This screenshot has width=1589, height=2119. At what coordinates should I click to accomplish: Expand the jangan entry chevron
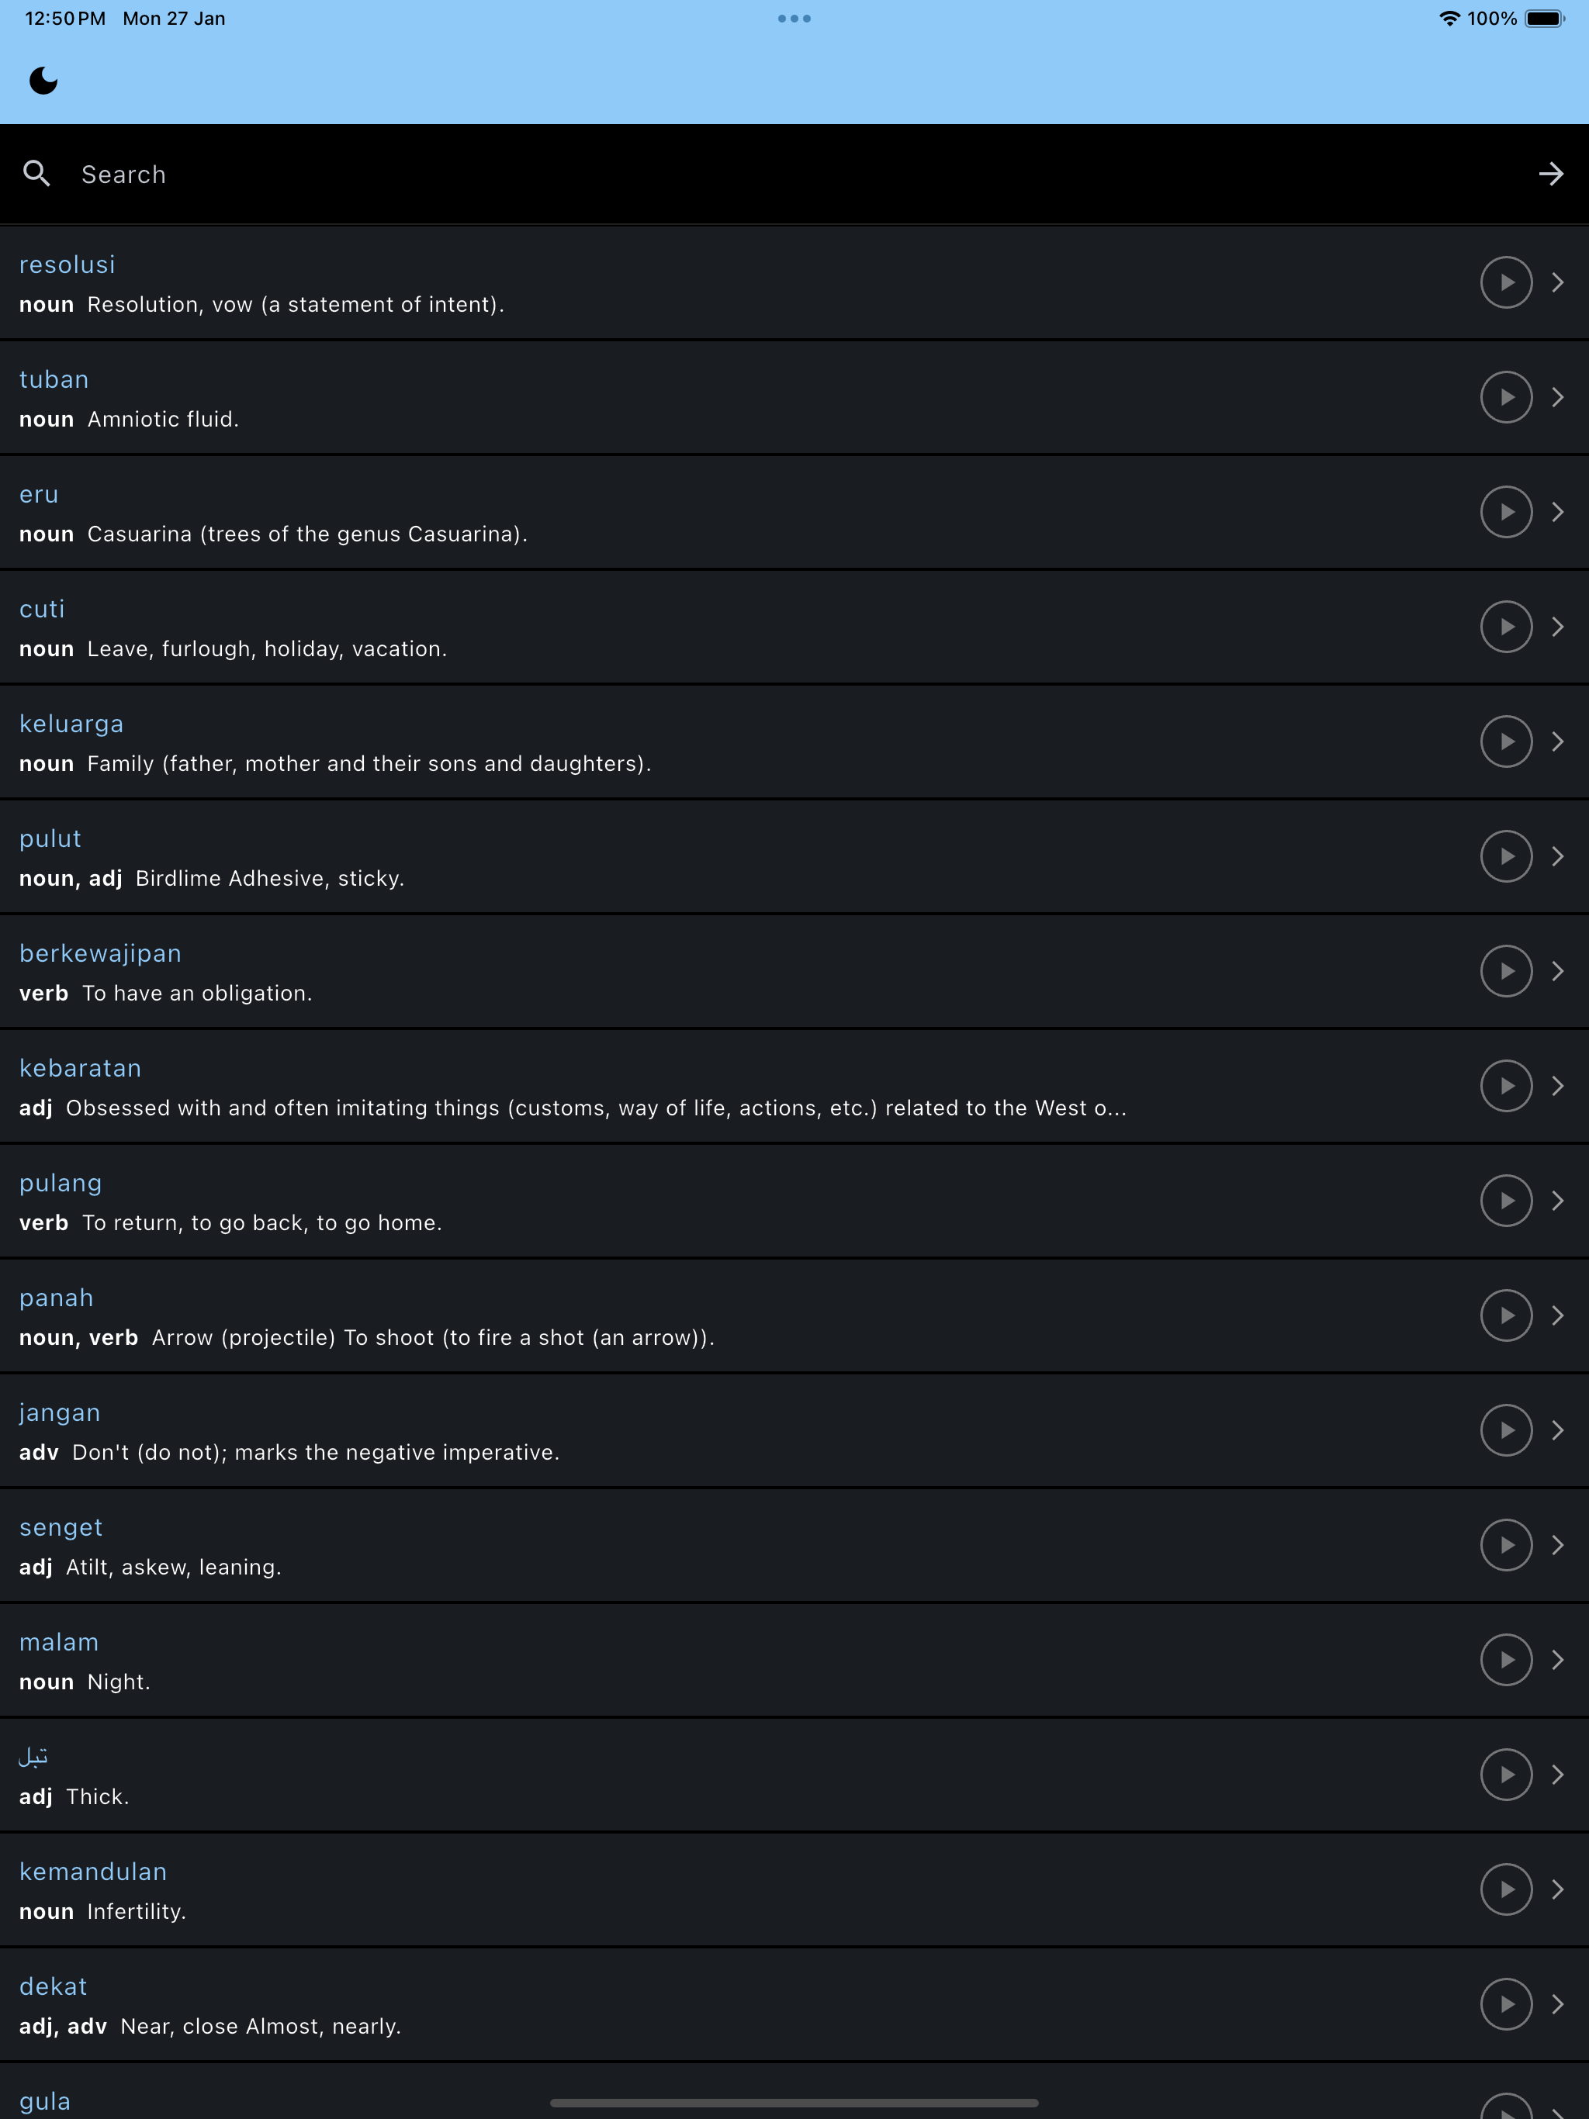pyautogui.click(x=1557, y=1430)
